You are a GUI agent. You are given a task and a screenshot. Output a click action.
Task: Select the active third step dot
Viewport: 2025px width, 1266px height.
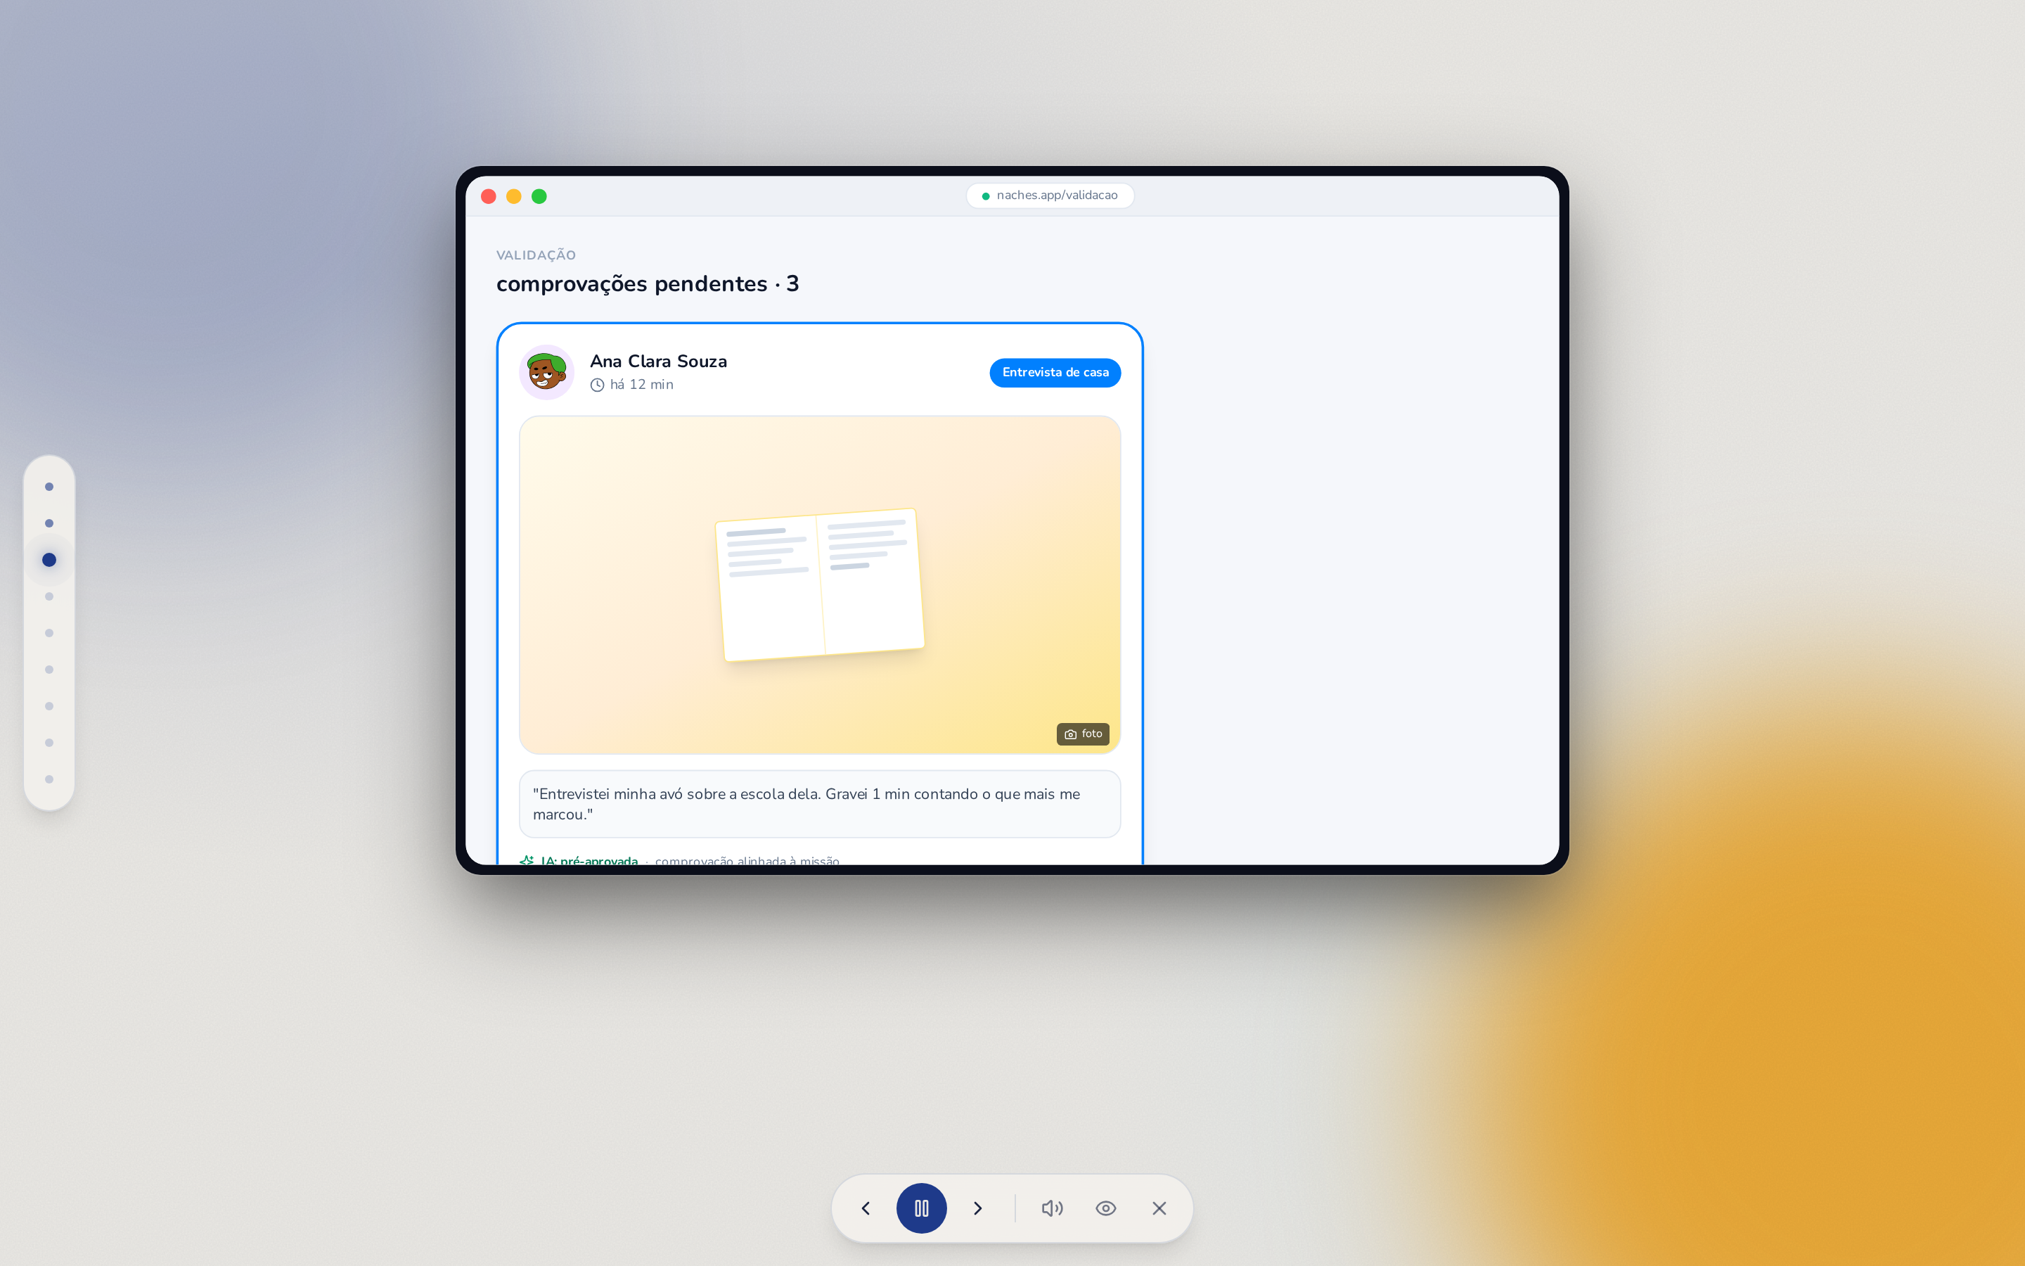[x=49, y=559]
